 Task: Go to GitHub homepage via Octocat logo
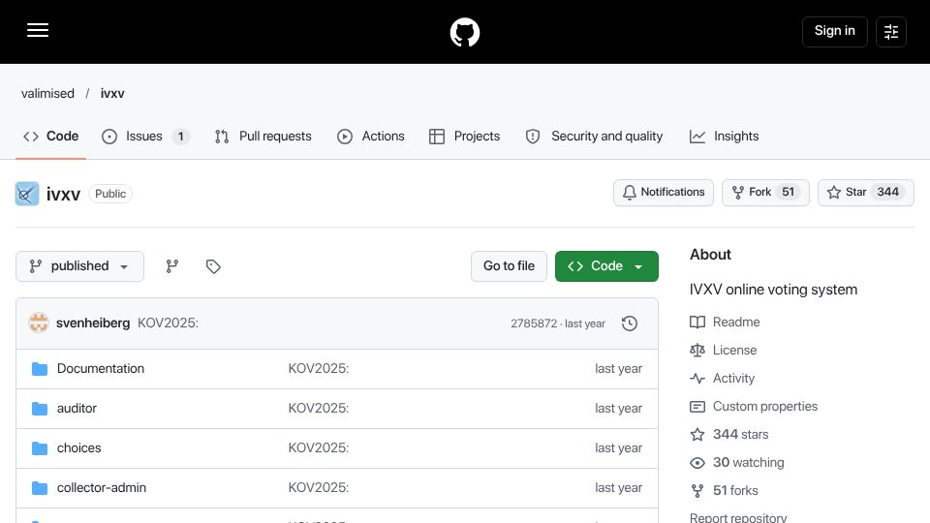click(464, 32)
